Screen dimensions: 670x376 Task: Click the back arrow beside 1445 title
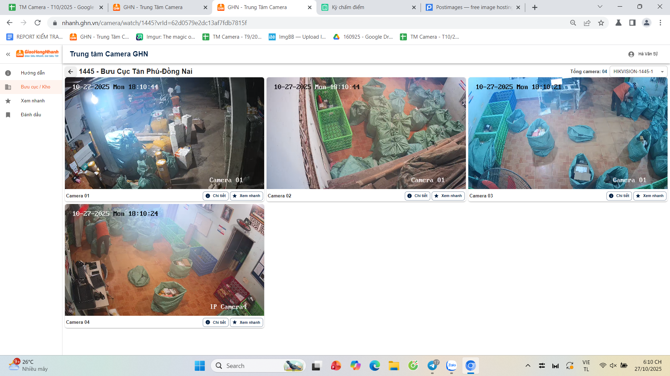(x=70, y=72)
